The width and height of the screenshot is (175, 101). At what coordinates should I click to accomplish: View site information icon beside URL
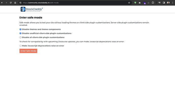20,3
